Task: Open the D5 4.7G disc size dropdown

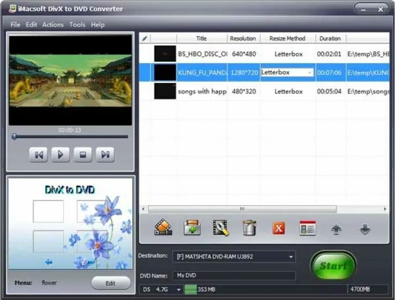Action: [179, 290]
